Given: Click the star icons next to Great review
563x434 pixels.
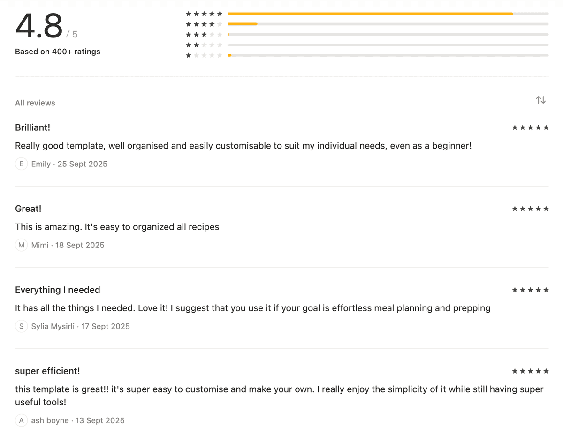Looking at the screenshot, I should pyautogui.click(x=531, y=208).
